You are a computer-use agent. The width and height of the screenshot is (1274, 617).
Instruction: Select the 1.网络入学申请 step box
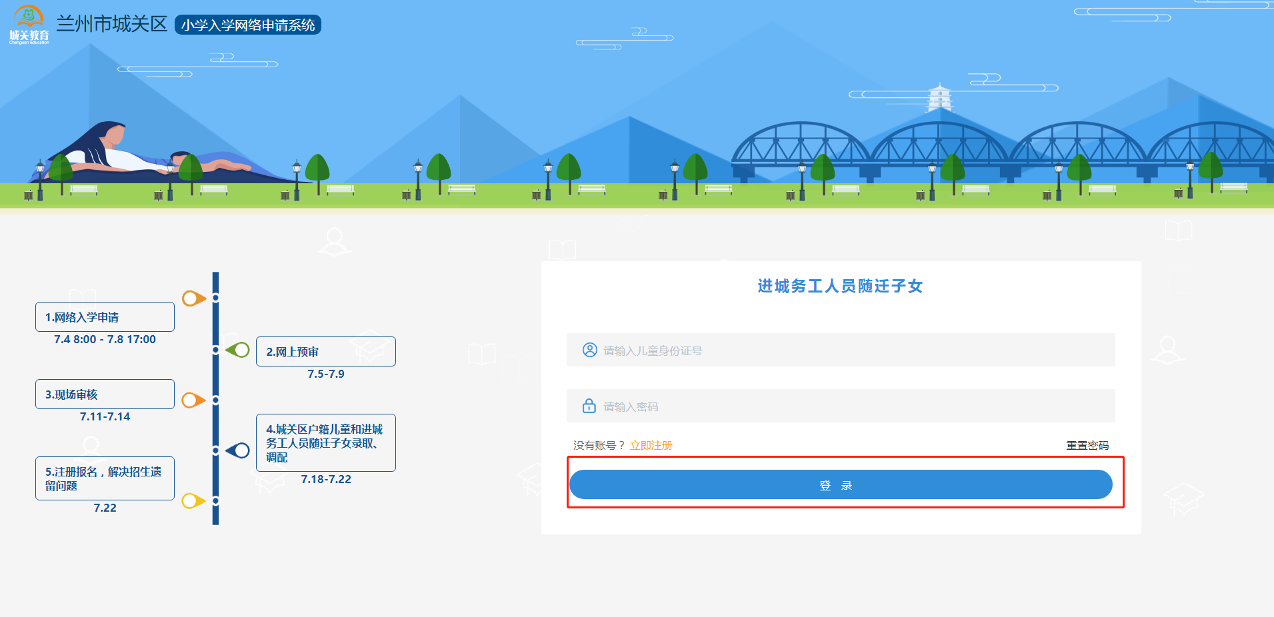(x=105, y=317)
